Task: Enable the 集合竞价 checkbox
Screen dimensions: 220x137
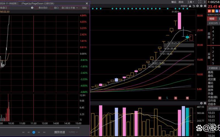Action: tap(36, 8)
